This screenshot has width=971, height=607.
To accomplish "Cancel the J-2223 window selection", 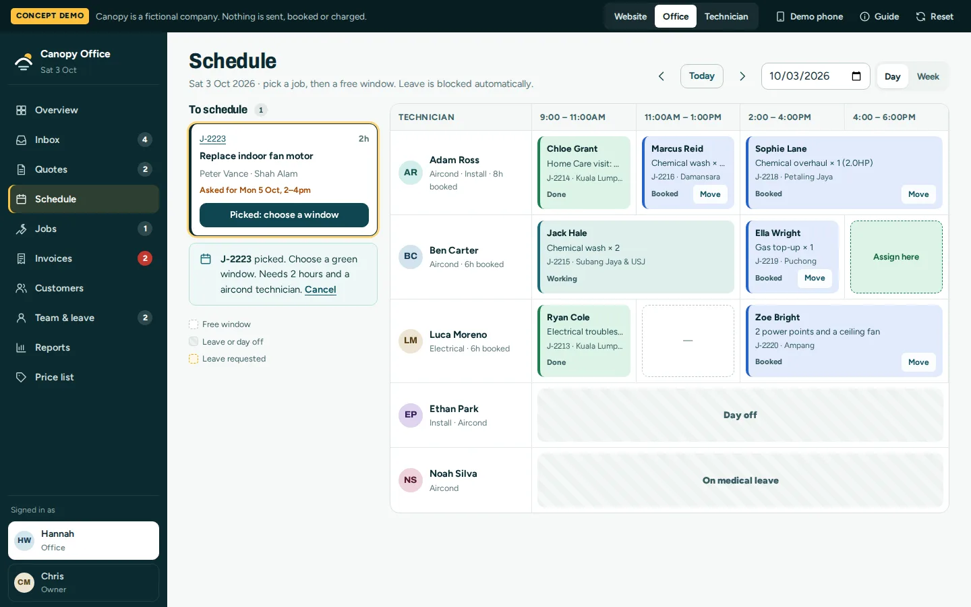I will pos(320,289).
